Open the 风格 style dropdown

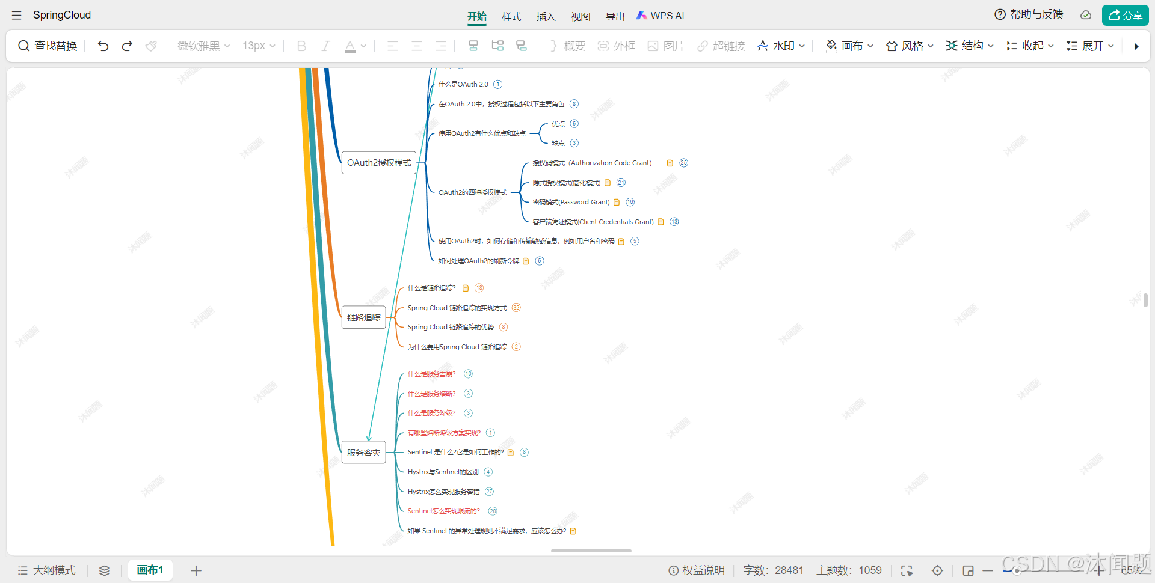coord(910,46)
